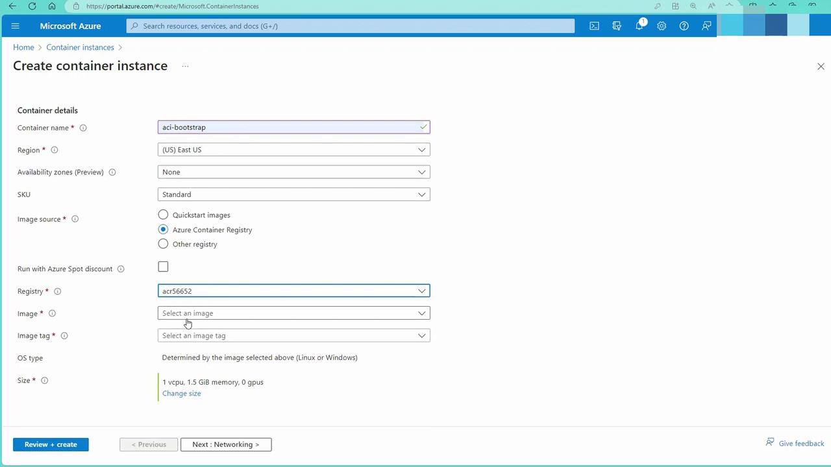831x467 pixels.
Task: Show info tooltip for Azure Spot discount
Action: point(121,269)
